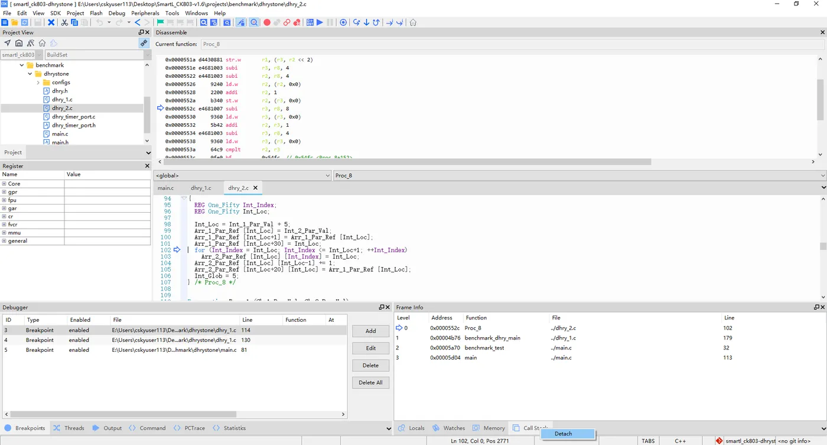The width and height of the screenshot is (827, 445).
Task: Collapse the dhrystone folder
Action: (x=30, y=74)
